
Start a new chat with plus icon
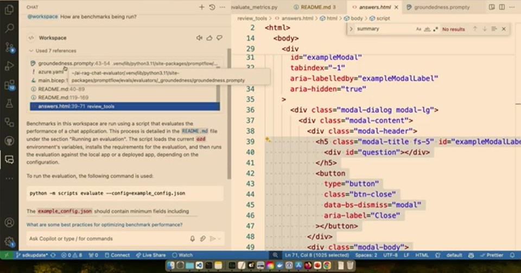pos(202,7)
